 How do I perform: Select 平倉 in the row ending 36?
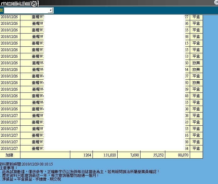click(x=196, y=23)
